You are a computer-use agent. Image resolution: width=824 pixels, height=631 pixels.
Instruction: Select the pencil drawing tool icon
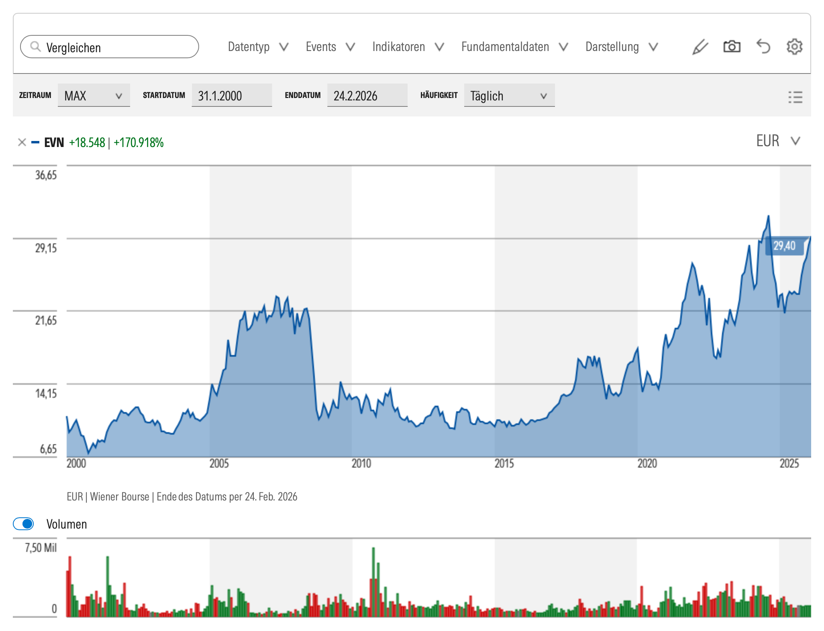point(700,47)
